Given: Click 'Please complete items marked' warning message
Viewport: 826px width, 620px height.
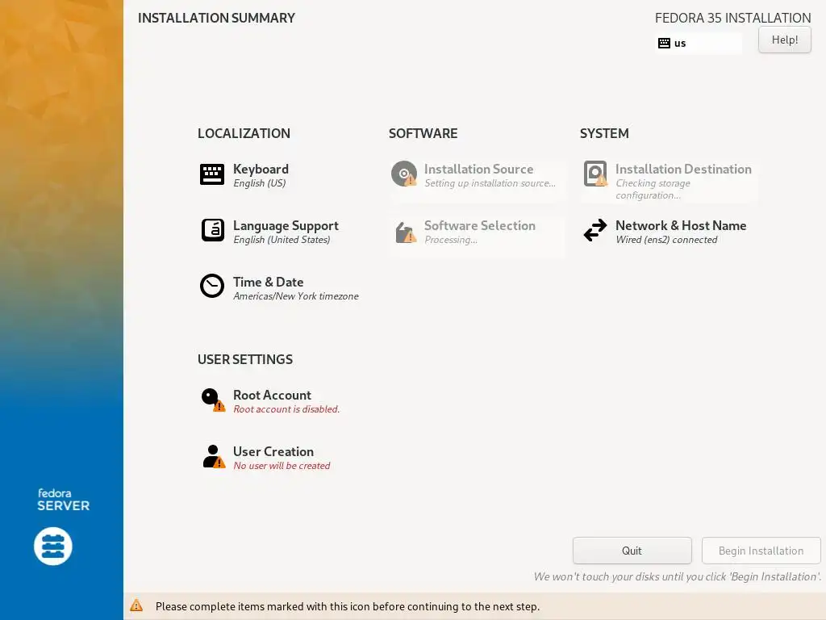Looking at the screenshot, I should 347,606.
